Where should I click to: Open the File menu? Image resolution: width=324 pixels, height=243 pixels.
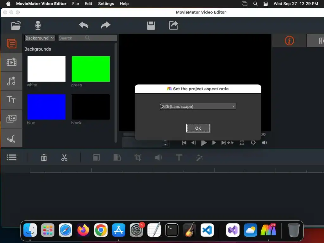75,4
